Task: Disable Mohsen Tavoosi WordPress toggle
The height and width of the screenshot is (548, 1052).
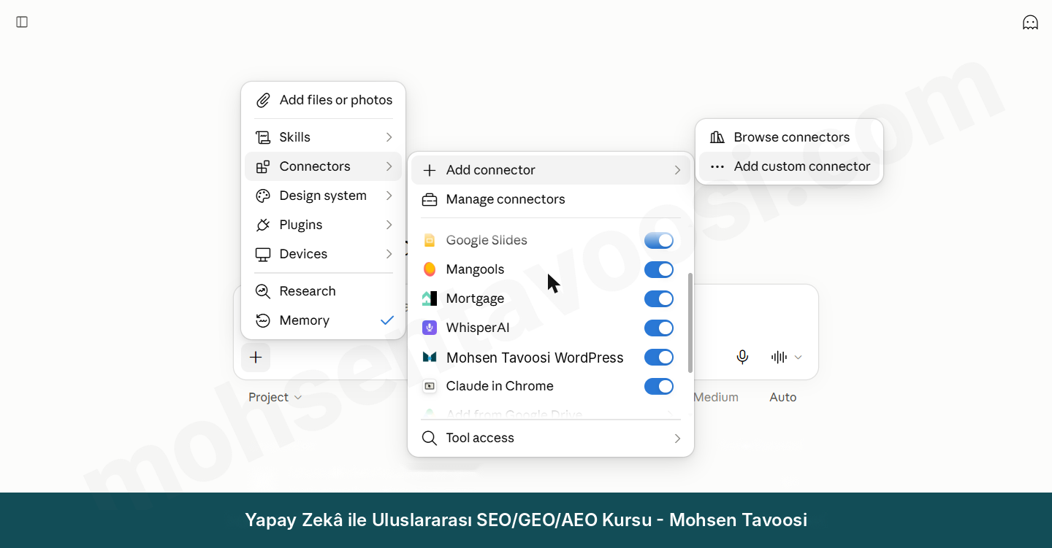Action: (659, 357)
